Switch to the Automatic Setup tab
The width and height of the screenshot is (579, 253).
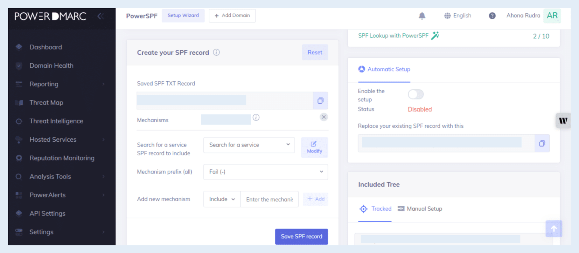[384, 69]
